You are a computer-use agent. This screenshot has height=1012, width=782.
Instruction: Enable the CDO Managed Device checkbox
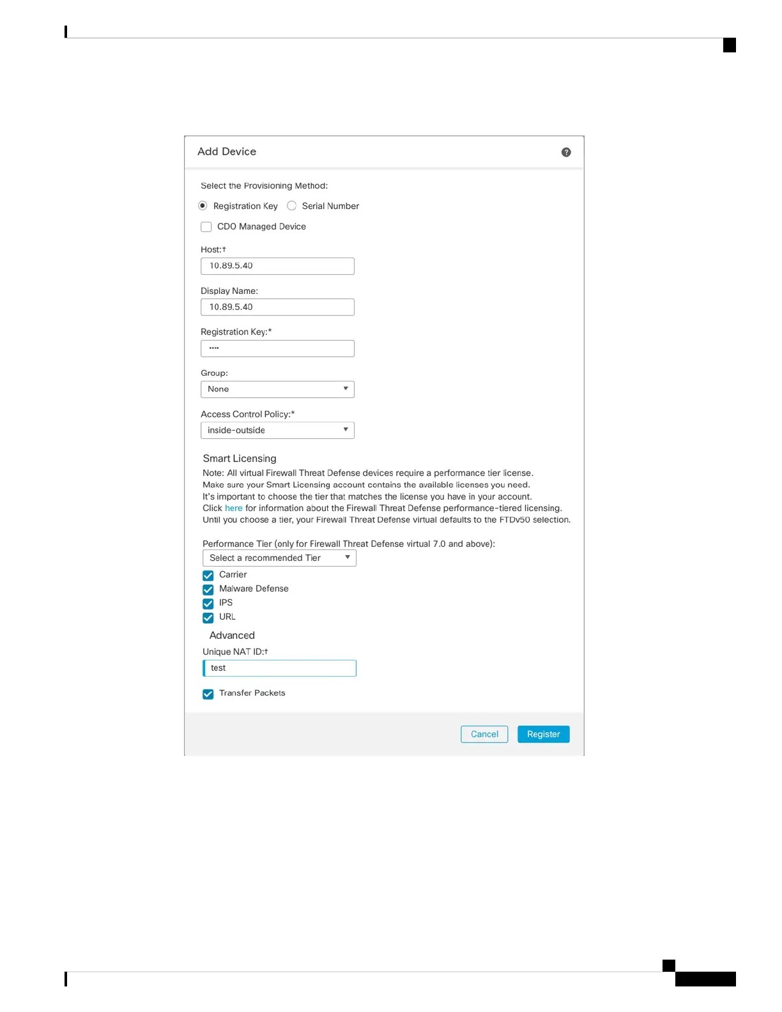coord(206,227)
